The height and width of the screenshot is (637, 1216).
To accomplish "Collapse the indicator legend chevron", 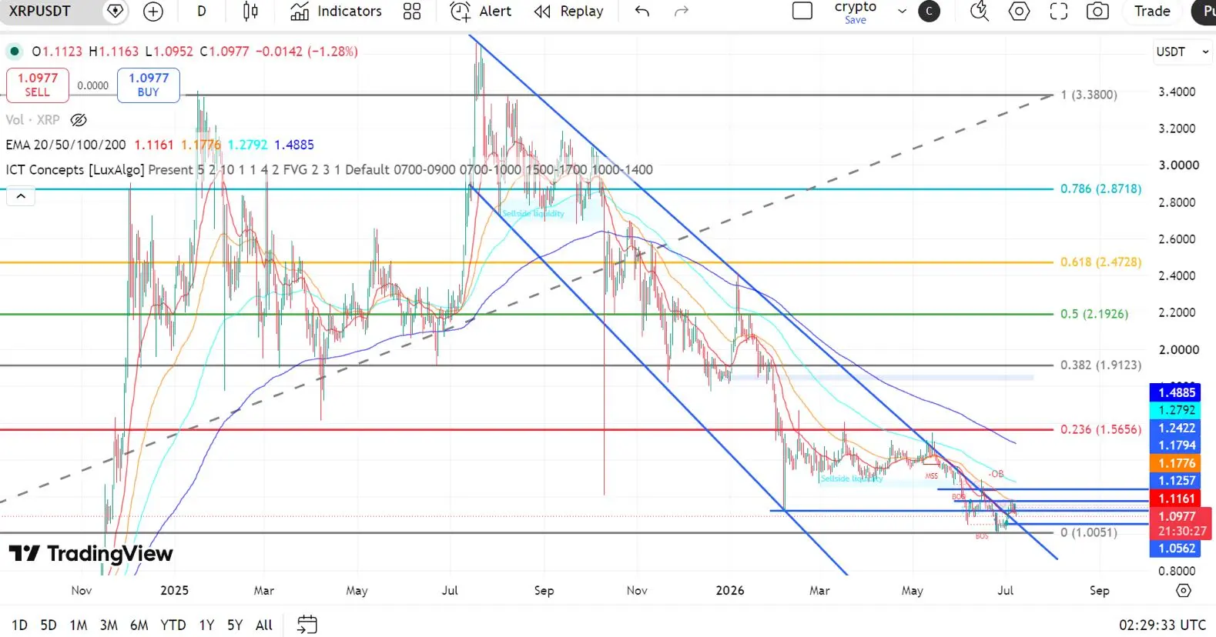I will point(21,196).
